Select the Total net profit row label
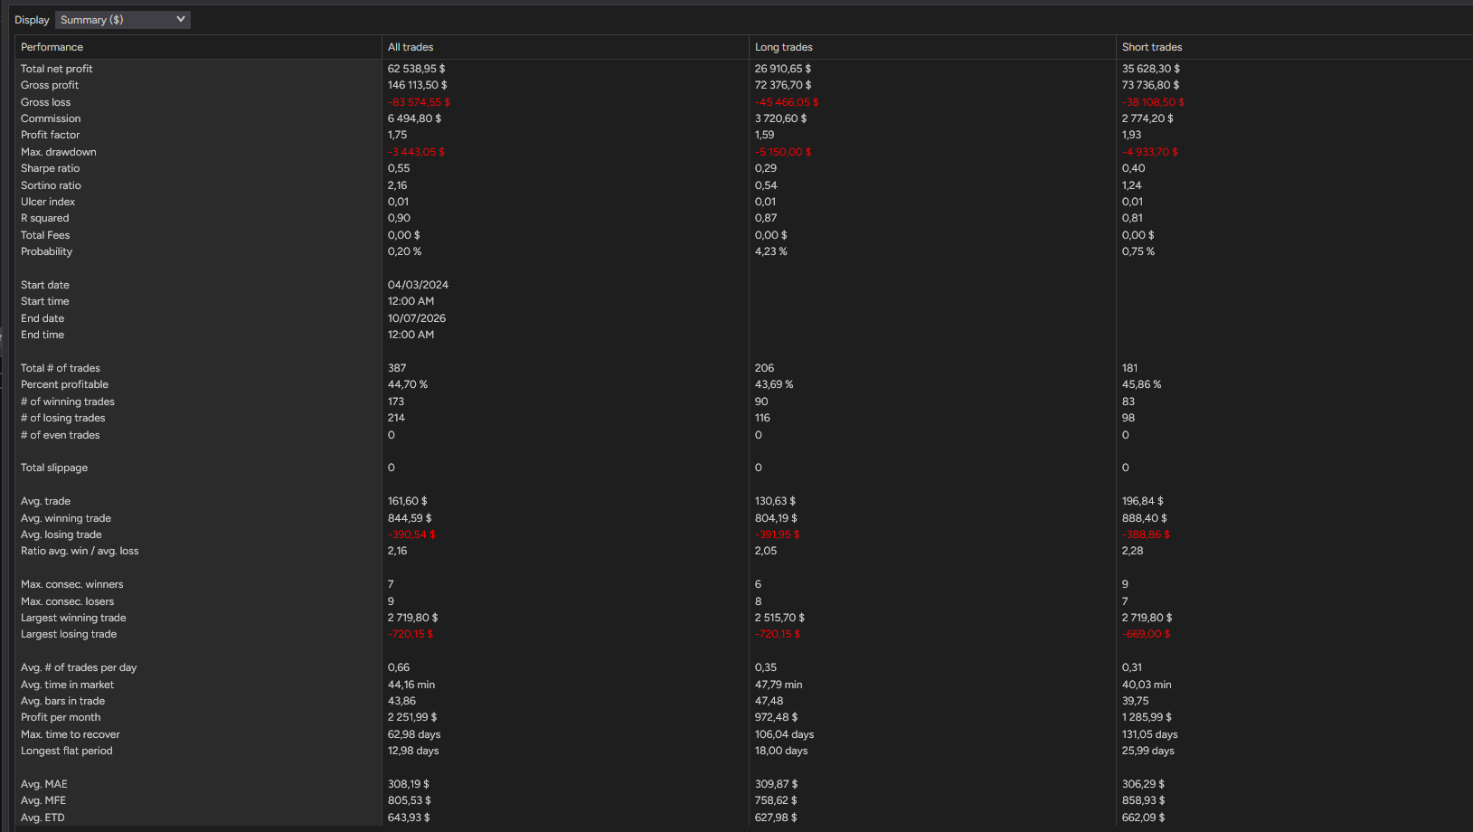The width and height of the screenshot is (1473, 832). [x=57, y=69]
